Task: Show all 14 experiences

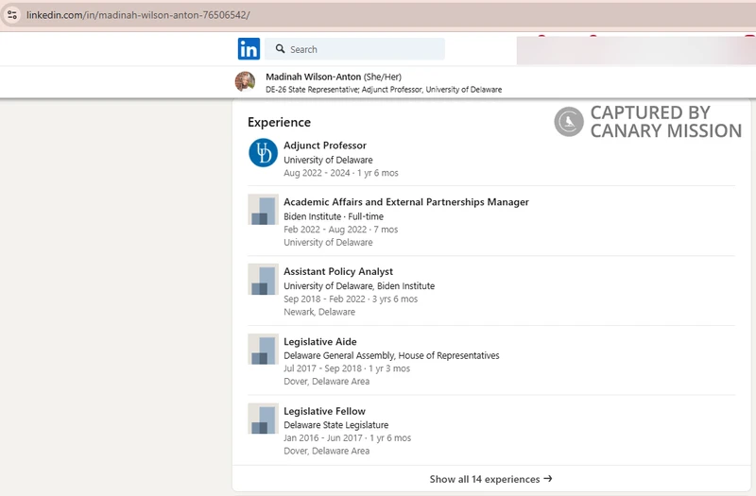Action: click(490, 479)
